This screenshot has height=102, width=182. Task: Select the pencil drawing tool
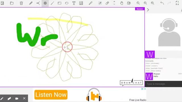pos(31,3)
